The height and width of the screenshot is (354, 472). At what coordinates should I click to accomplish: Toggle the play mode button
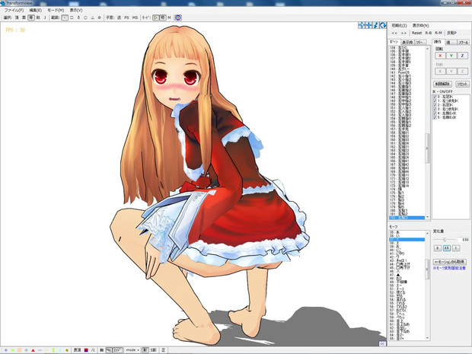(155, 18)
